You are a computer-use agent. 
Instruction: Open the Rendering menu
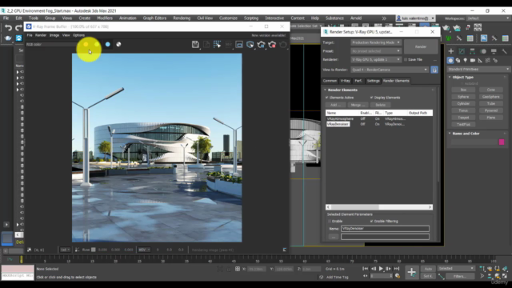(x=182, y=18)
